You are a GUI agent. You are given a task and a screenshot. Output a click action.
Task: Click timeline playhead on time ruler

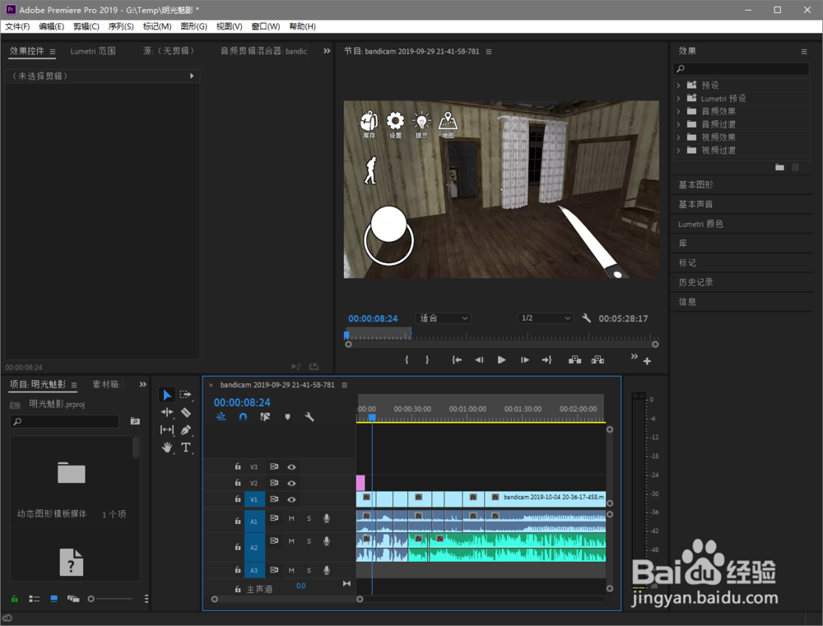pos(372,418)
